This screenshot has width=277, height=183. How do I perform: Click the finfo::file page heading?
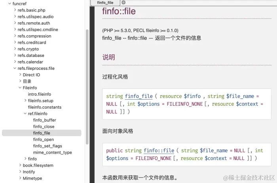click(x=119, y=11)
